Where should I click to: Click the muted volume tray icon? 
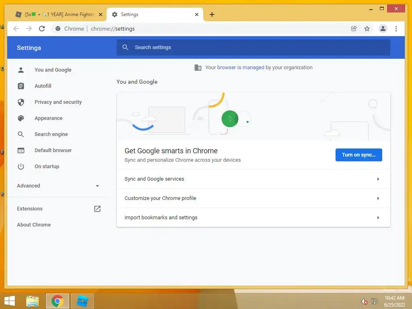tap(364, 301)
